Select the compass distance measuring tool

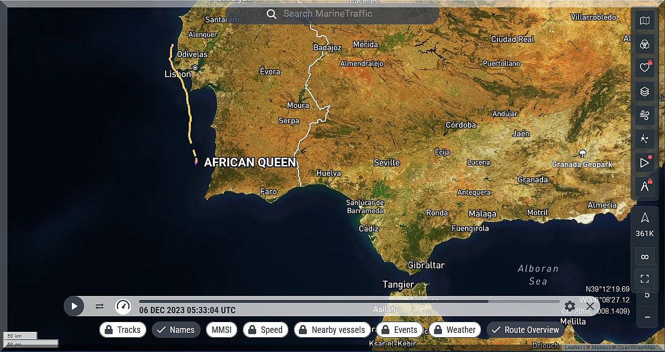pyautogui.click(x=644, y=186)
